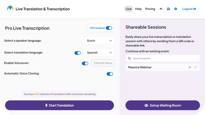Click the search magnifier icon
Image resolution: width=205 pixels, height=115 pixels.
coord(129,58)
